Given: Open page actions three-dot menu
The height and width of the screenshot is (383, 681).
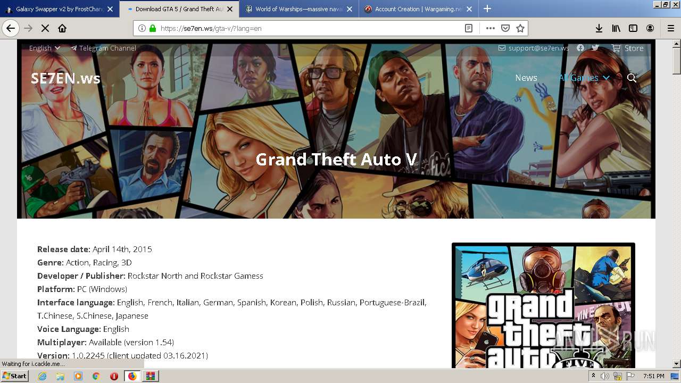Looking at the screenshot, I should point(490,28).
